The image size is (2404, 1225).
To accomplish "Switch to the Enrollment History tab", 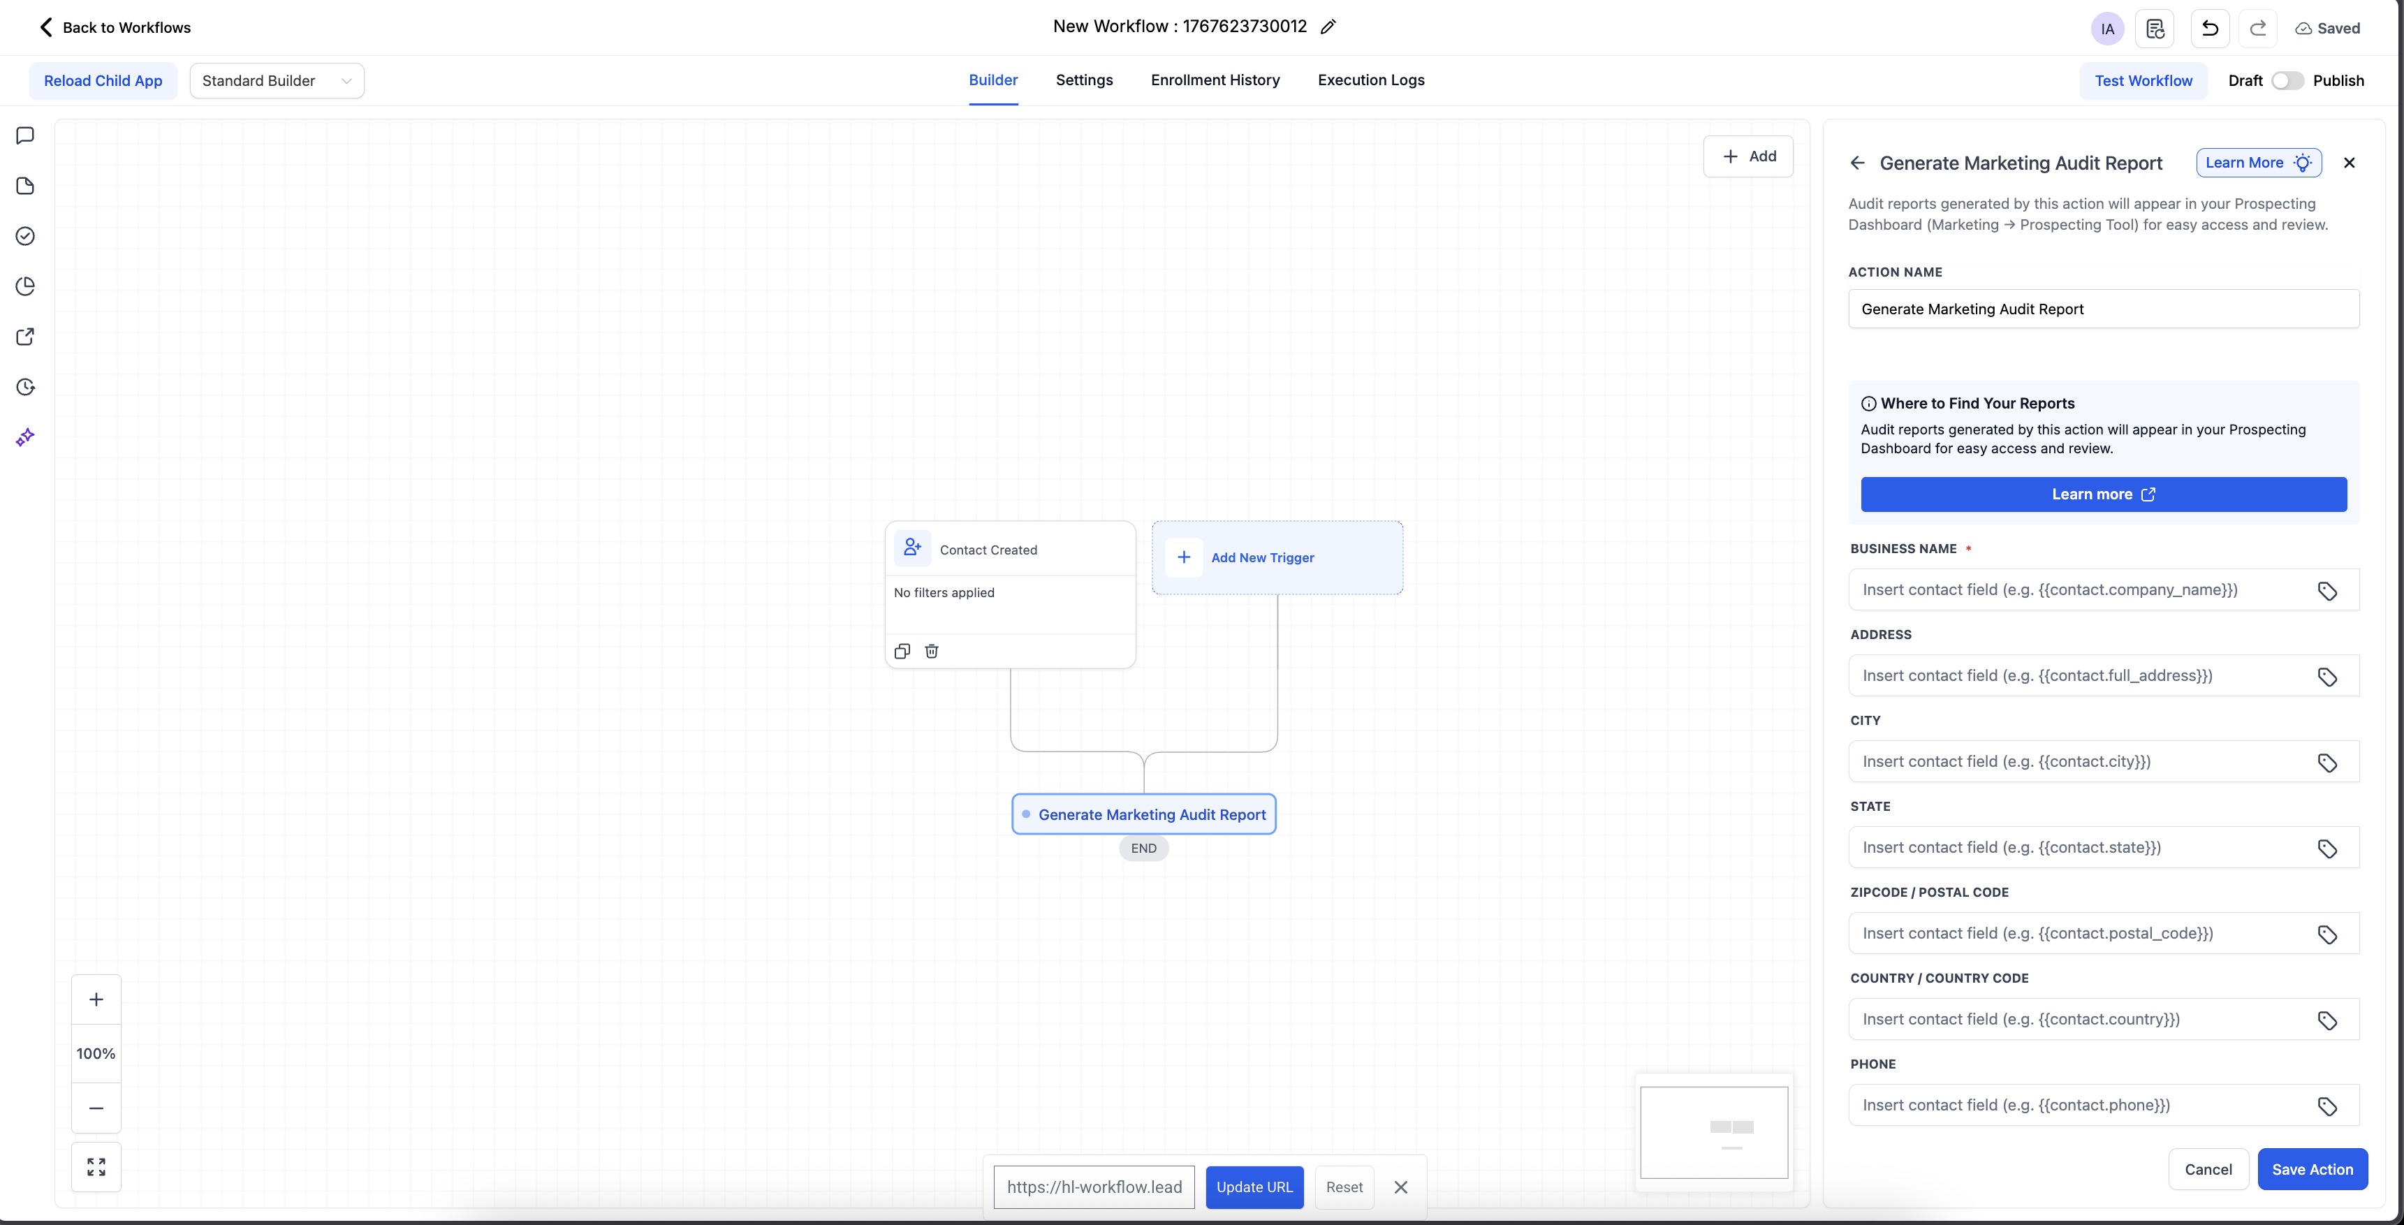I will pyautogui.click(x=1215, y=80).
